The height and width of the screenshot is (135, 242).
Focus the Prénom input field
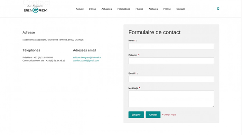tap(171, 61)
